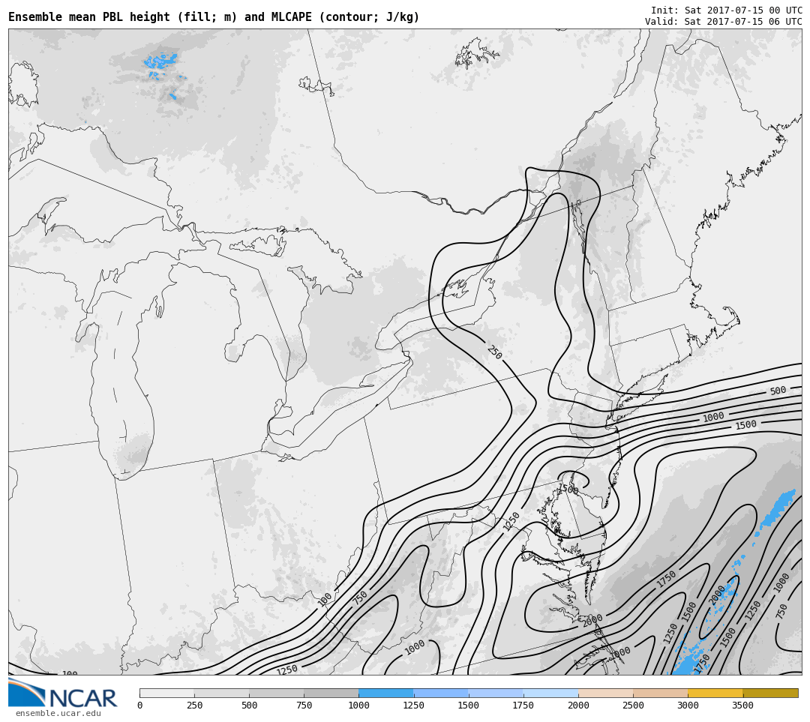Pick the orange-yellow 3000–3500 colorbar swatch
Viewport: 810px width, 722px height.
pos(715,693)
